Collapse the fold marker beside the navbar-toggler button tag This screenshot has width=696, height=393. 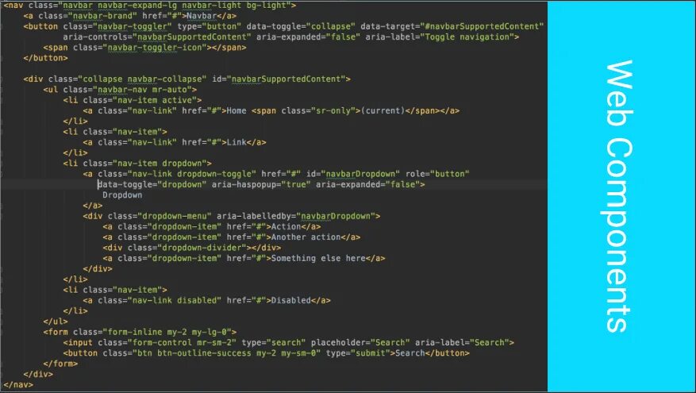[x=2, y=27]
